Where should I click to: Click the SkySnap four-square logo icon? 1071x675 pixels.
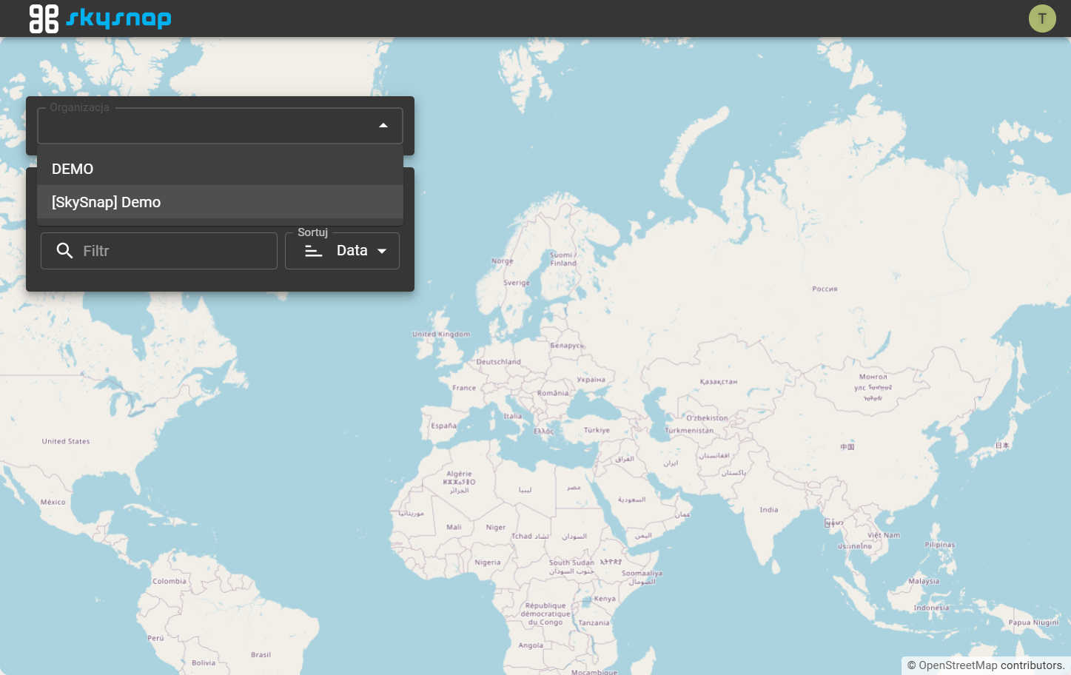[x=44, y=19]
